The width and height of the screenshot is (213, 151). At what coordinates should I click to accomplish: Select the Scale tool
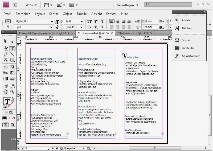[x=12, y=67]
